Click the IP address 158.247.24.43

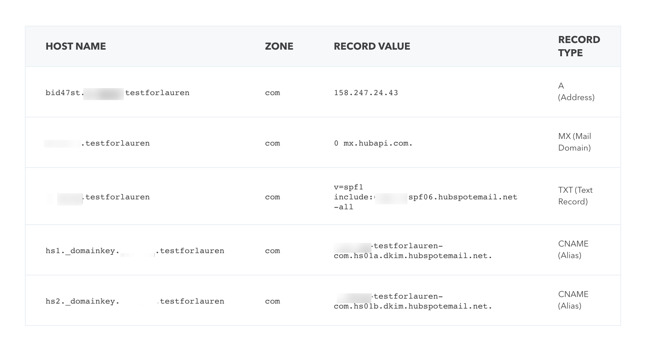(x=366, y=93)
